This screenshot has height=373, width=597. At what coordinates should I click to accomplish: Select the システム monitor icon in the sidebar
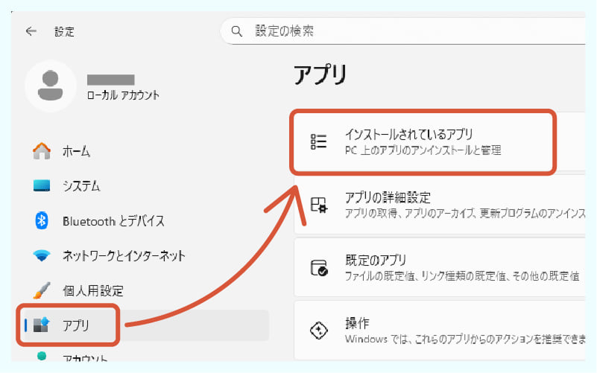(x=42, y=185)
